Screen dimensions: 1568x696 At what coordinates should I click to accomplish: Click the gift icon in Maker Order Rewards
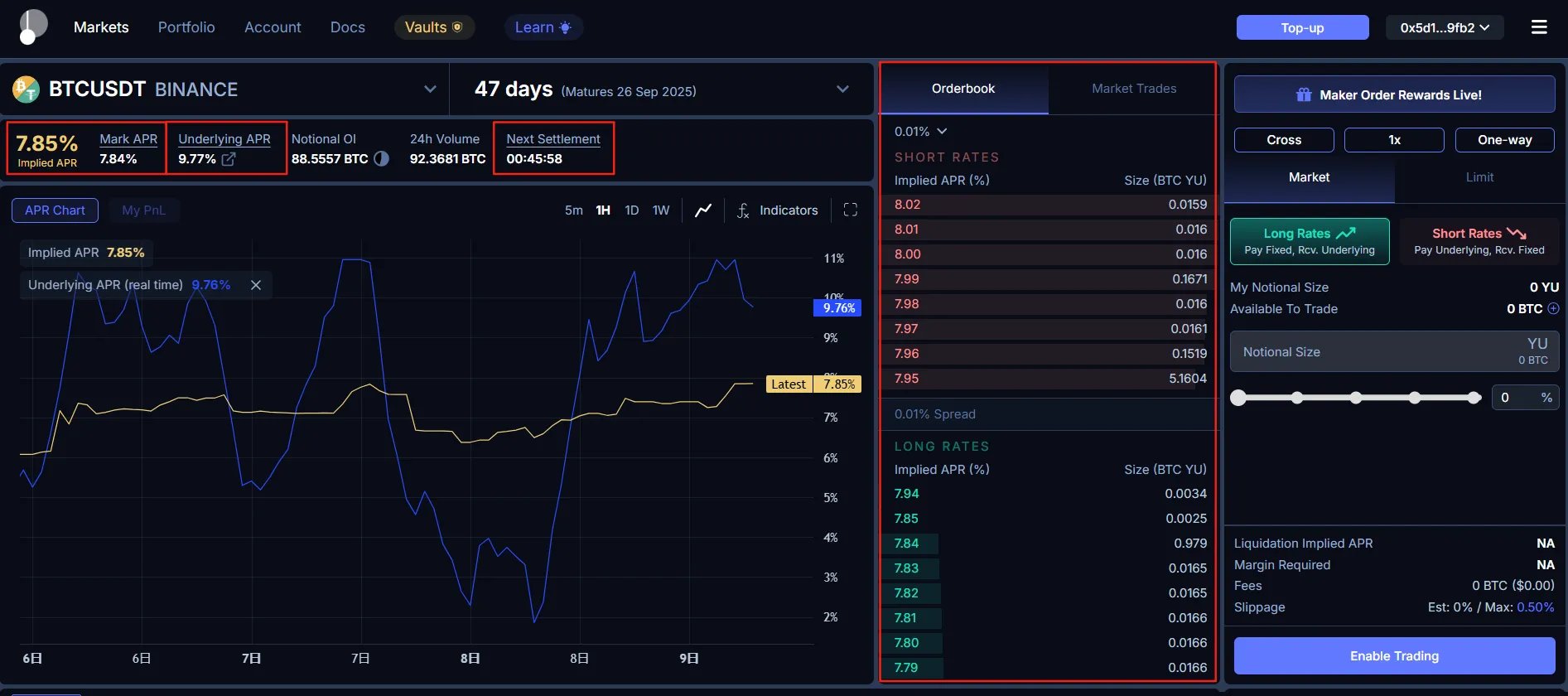1304,94
